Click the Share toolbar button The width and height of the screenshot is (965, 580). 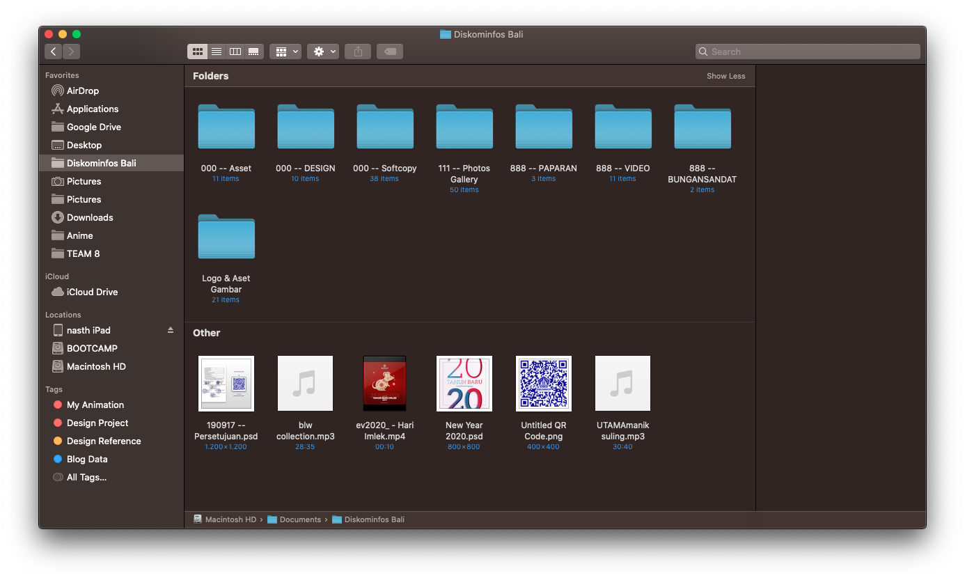coord(358,52)
